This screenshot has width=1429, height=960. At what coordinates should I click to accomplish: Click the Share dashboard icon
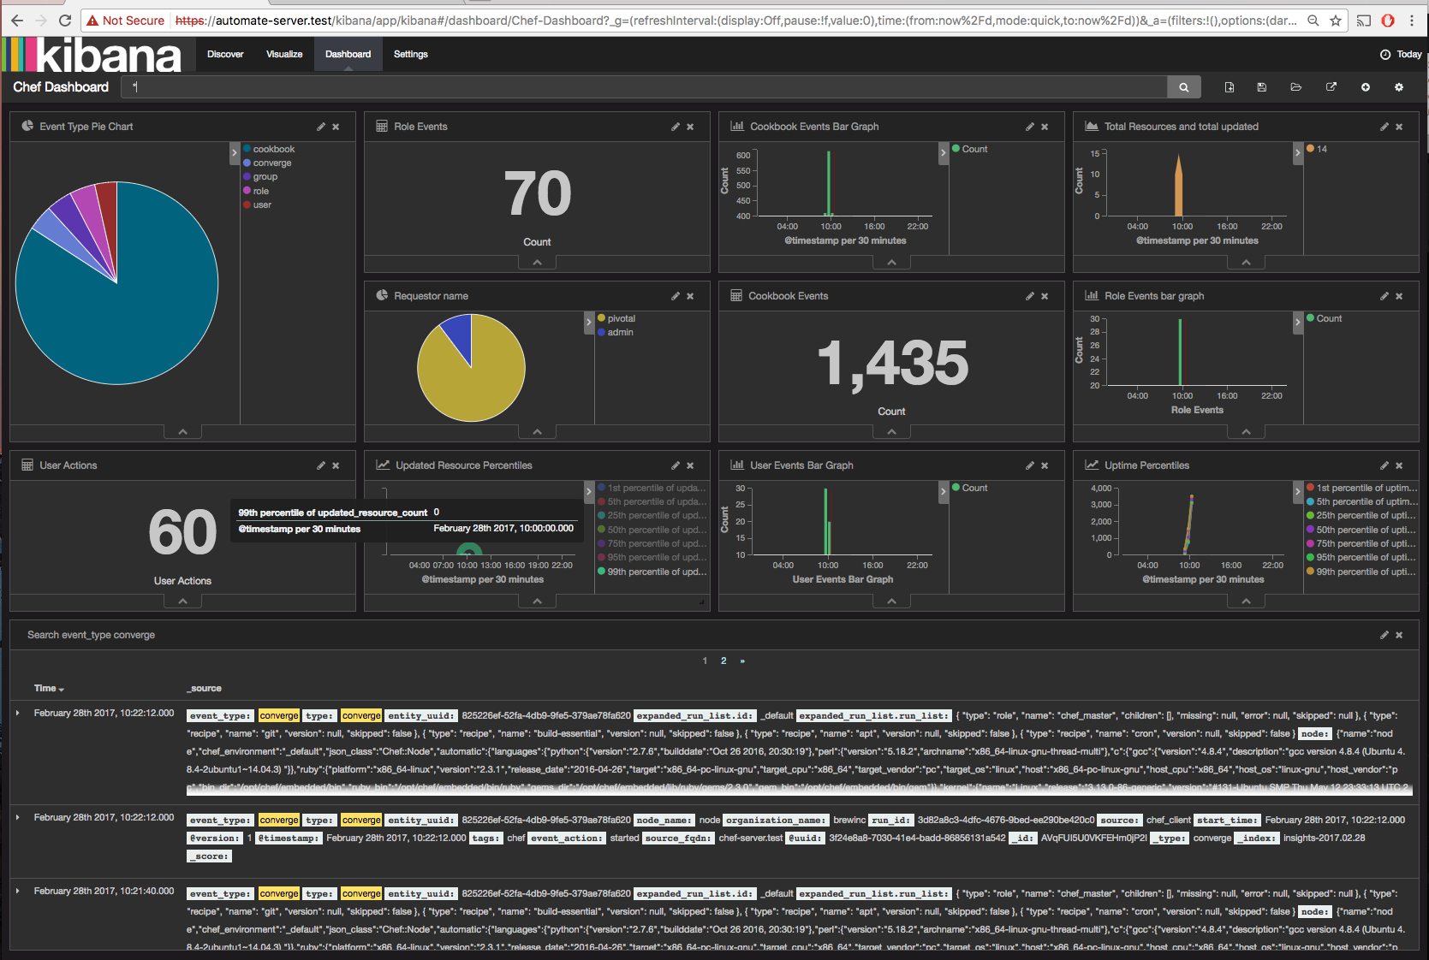(x=1331, y=87)
